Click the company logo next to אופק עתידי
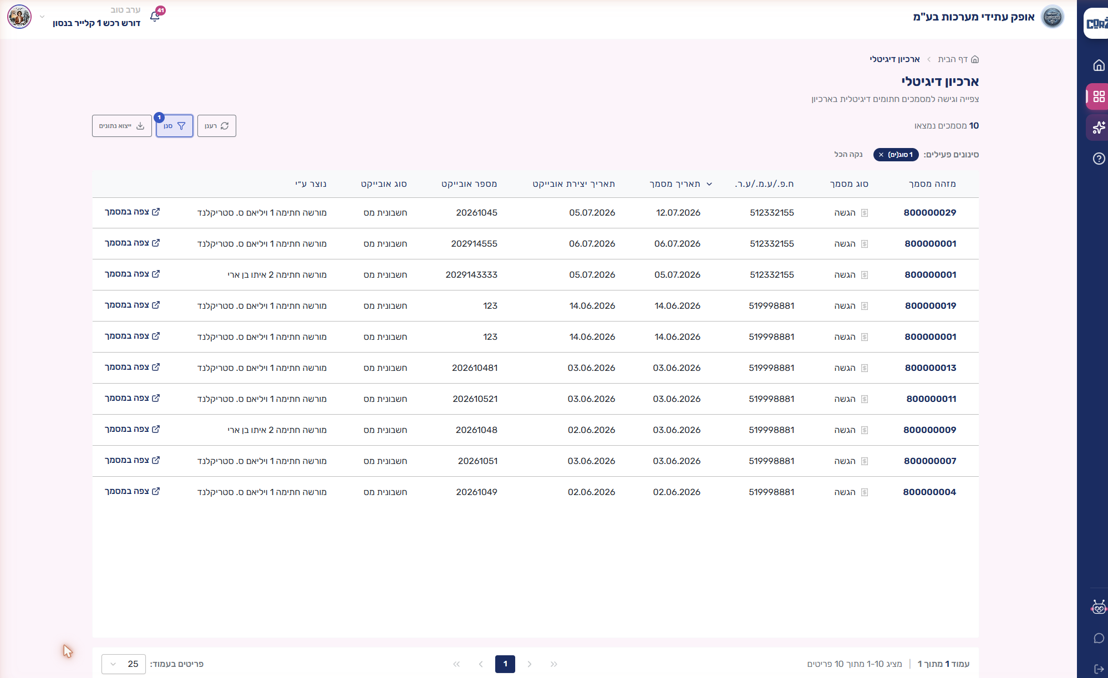Image resolution: width=1108 pixels, height=678 pixels. (1052, 17)
